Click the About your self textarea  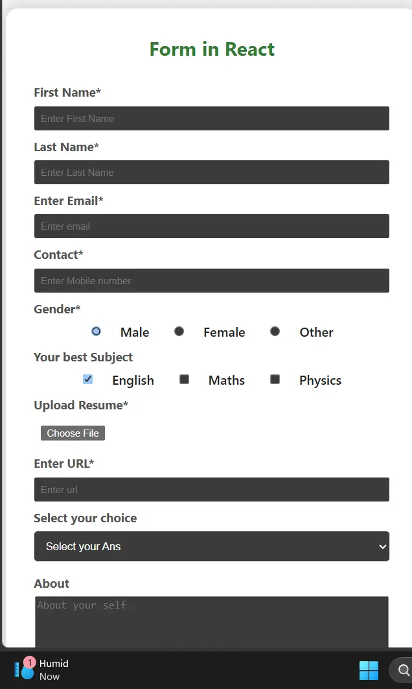pos(211,622)
